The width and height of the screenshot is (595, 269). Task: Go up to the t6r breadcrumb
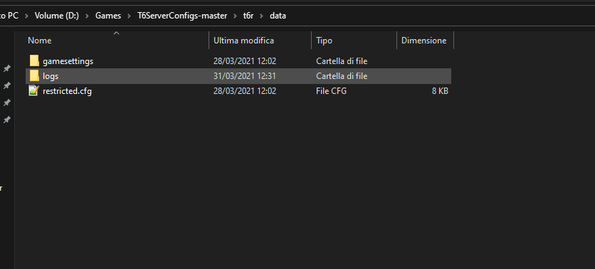(x=248, y=16)
